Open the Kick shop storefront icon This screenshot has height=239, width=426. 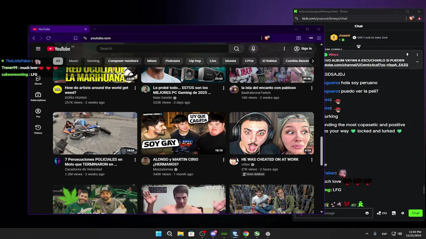click(394, 213)
